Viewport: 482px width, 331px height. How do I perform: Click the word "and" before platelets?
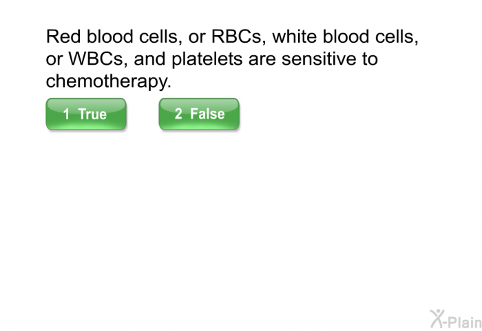coord(149,59)
